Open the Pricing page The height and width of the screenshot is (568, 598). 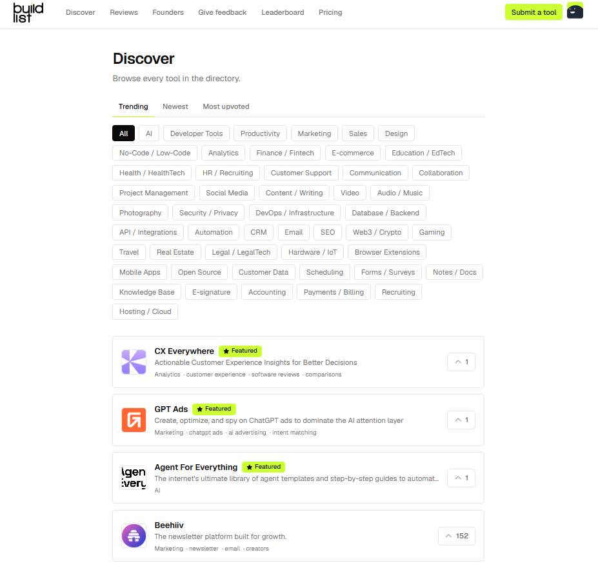tap(330, 12)
